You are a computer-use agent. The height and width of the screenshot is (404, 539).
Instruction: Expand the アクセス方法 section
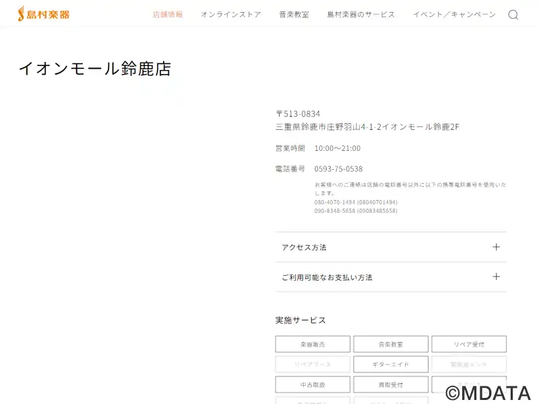(391, 247)
